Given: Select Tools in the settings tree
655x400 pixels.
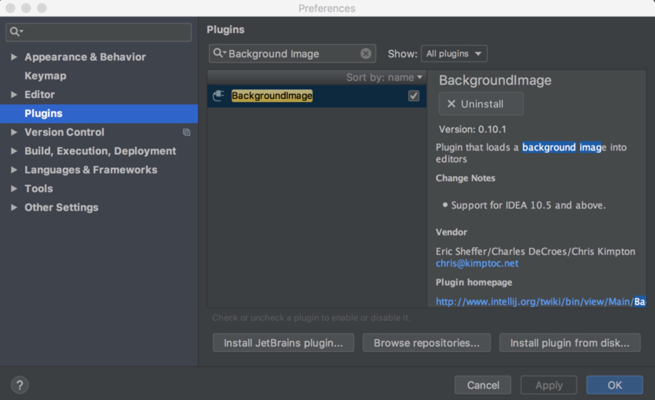Looking at the screenshot, I should (38, 189).
